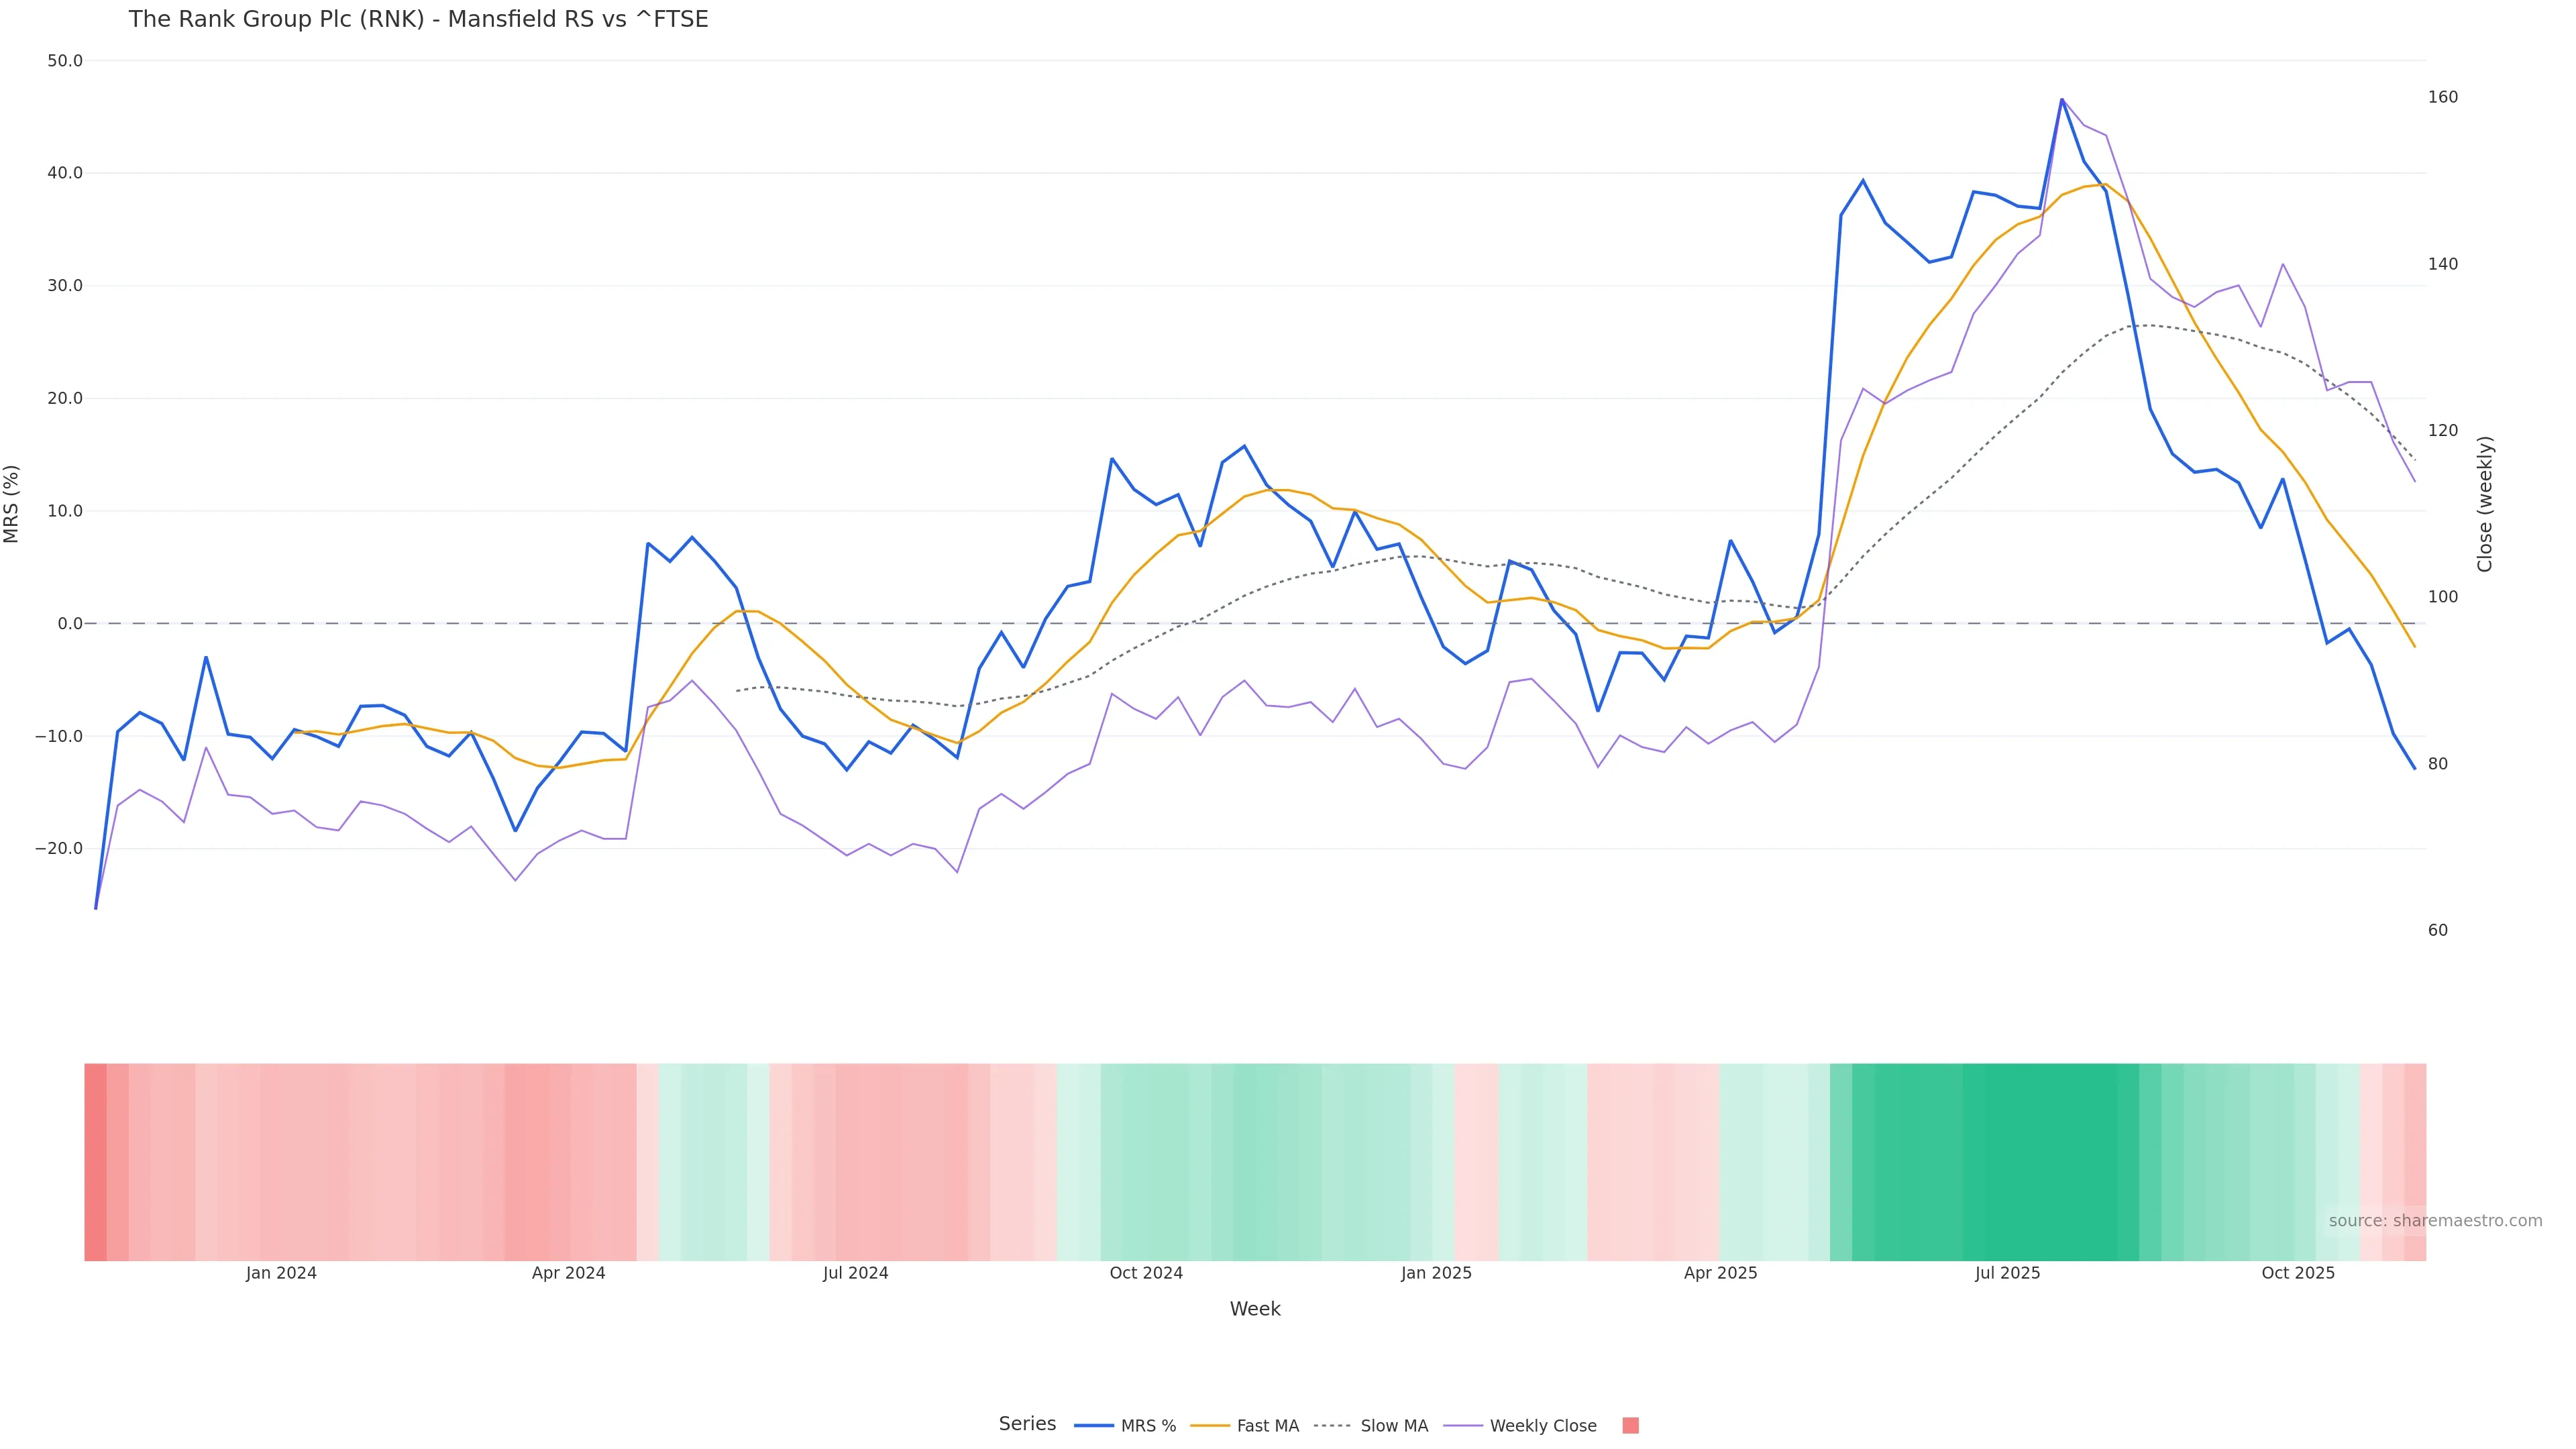
Task: Click the 60 tick on Close axis
Action: pos(2438,931)
